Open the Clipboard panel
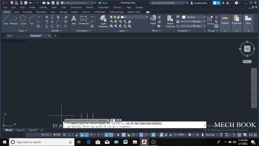The height and width of the screenshot is (146, 259). (x=236, y=23)
